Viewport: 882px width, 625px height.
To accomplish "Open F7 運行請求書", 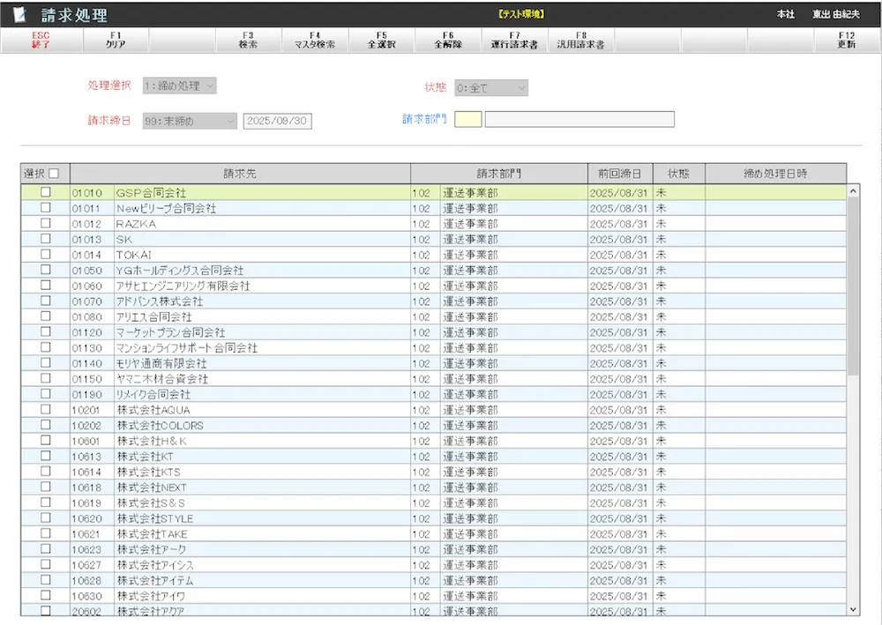I will tap(514, 40).
